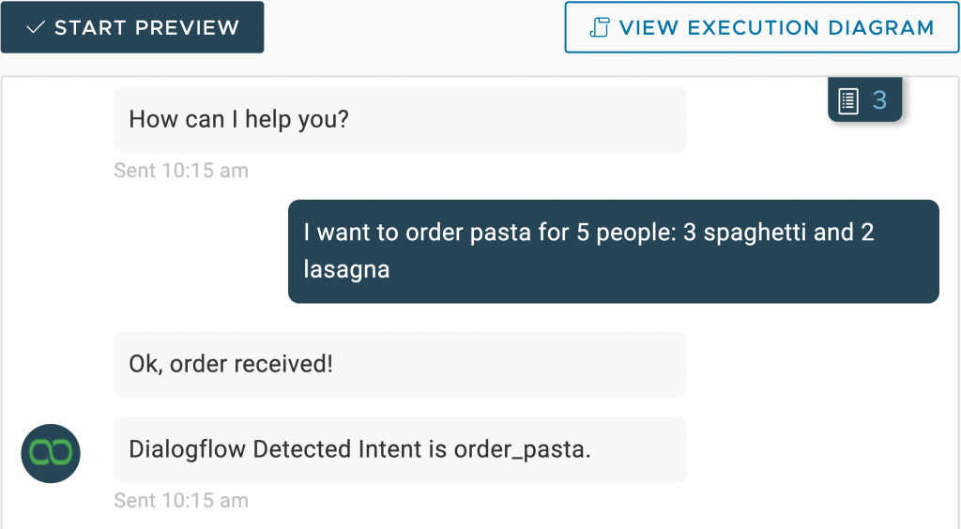Click '3 spaghetti' text in user message
Viewport: 961px width, 529px height.
pos(744,233)
